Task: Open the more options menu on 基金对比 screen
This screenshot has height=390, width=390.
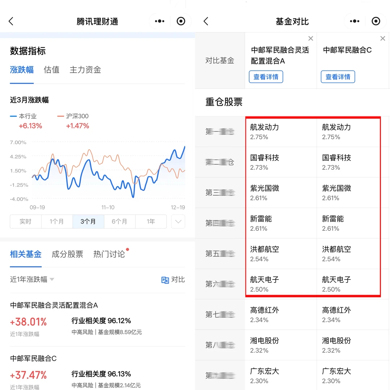Action: coord(354,21)
